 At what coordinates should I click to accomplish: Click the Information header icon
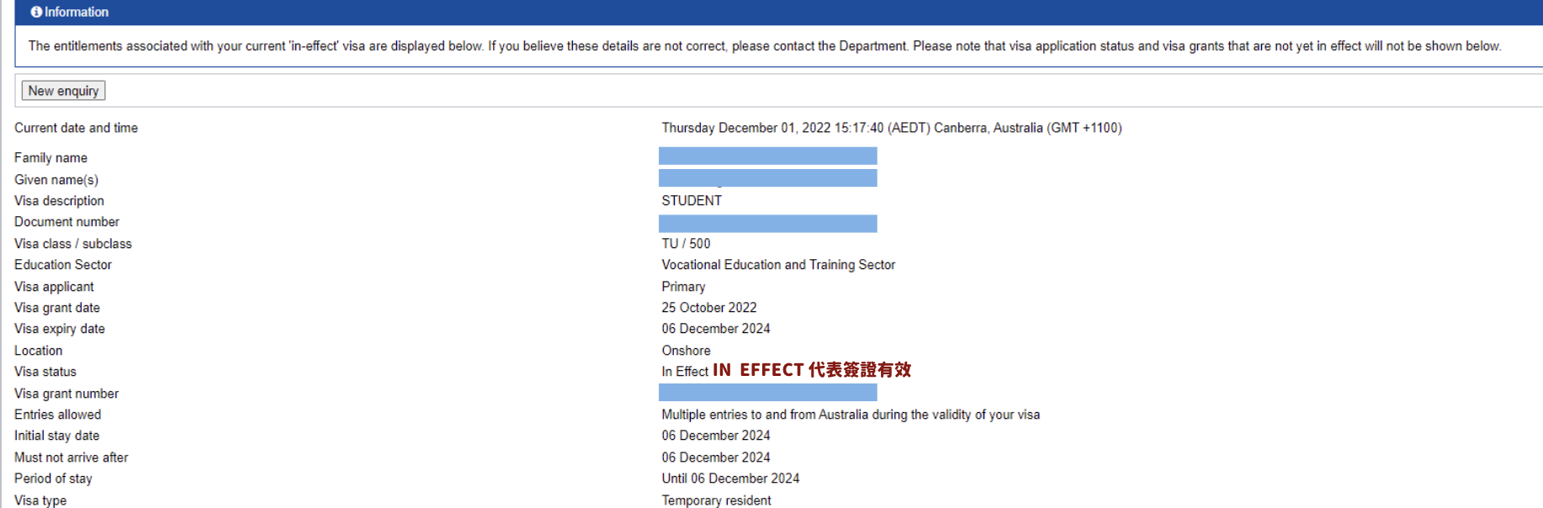[x=36, y=12]
